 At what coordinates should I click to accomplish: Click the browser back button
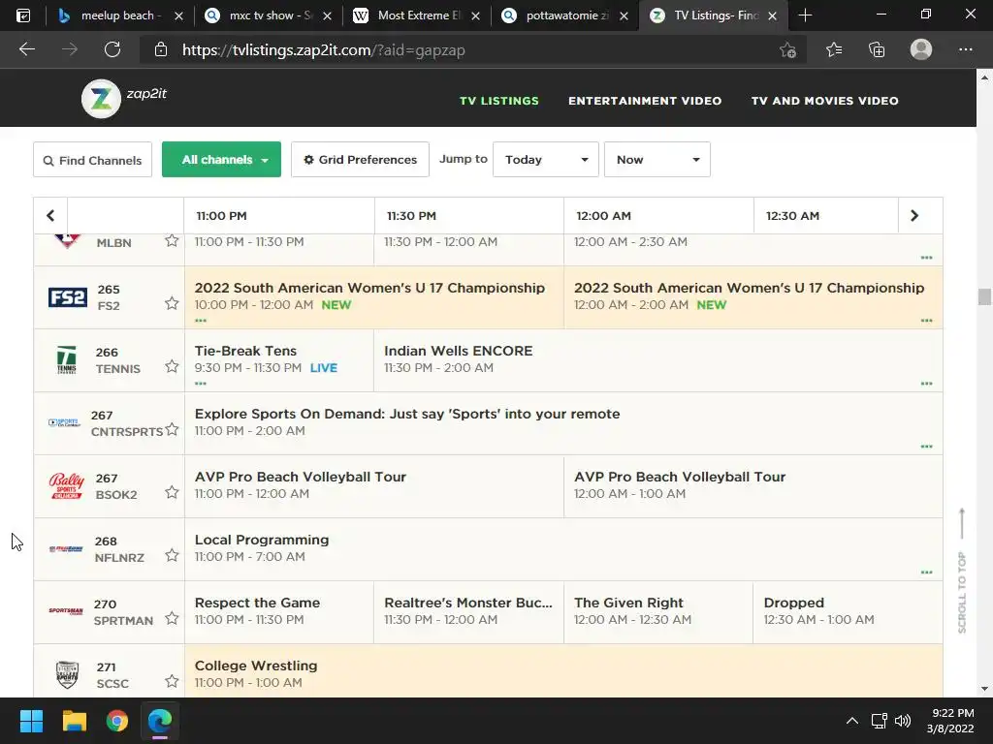(26, 49)
